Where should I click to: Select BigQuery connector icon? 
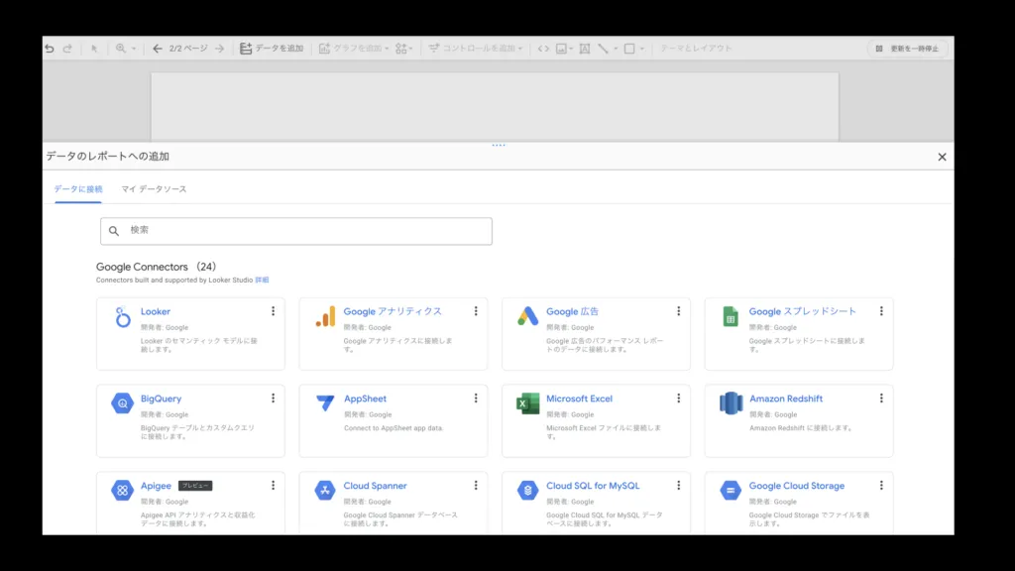[122, 403]
